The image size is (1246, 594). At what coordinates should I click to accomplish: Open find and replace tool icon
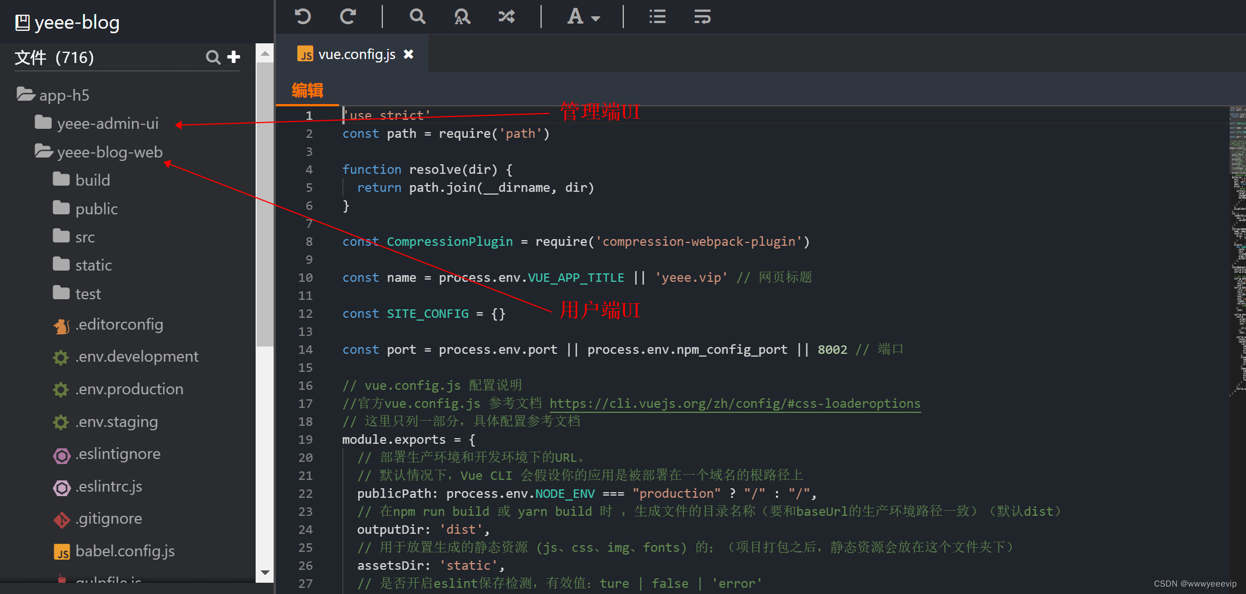tap(462, 16)
